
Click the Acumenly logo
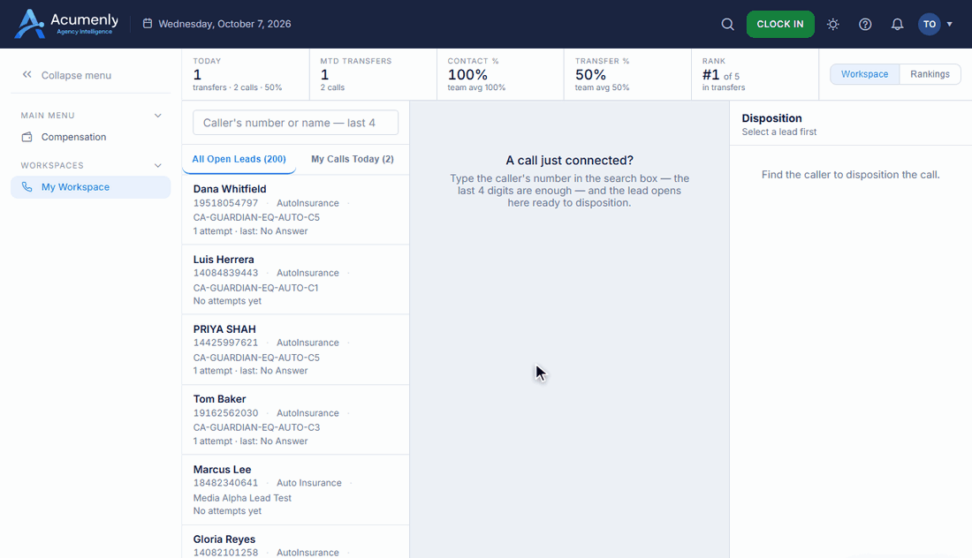(x=66, y=24)
